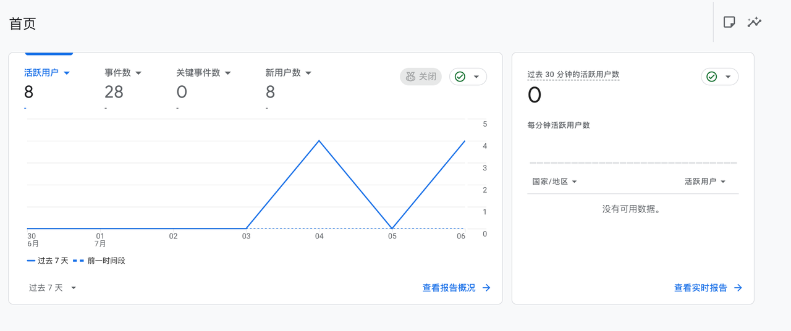Click the green checkmark icon on the chart card
The width and height of the screenshot is (791, 331).
pos(460,77)
